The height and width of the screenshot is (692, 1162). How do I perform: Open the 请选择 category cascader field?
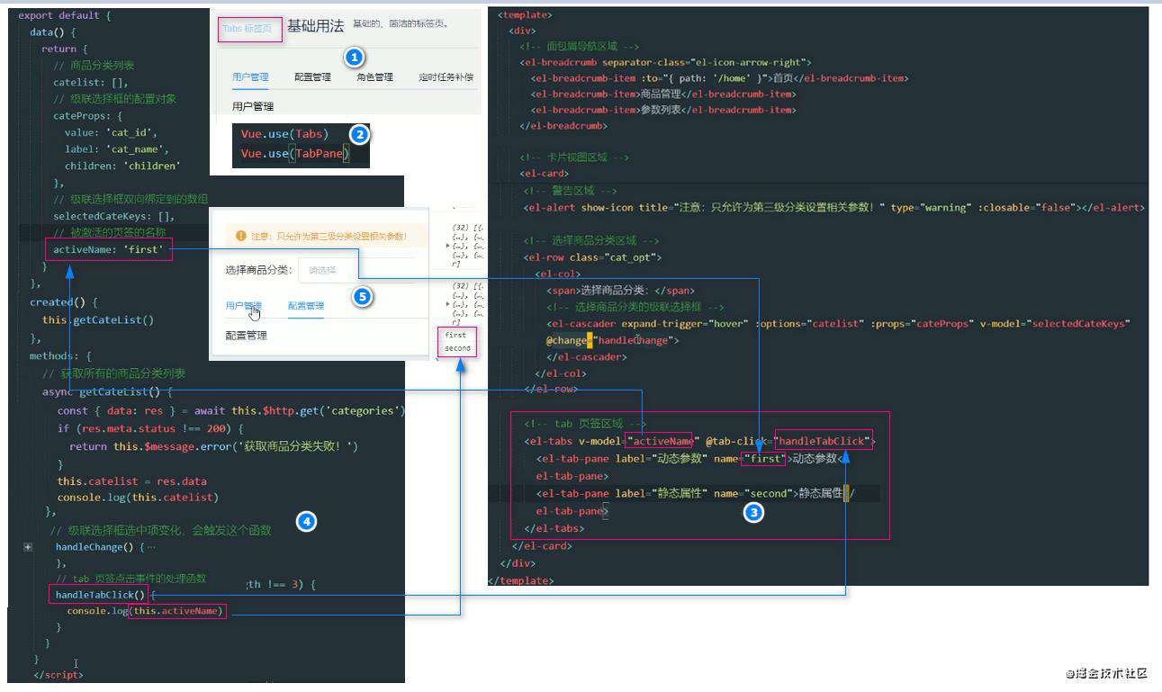pos(357,270)
